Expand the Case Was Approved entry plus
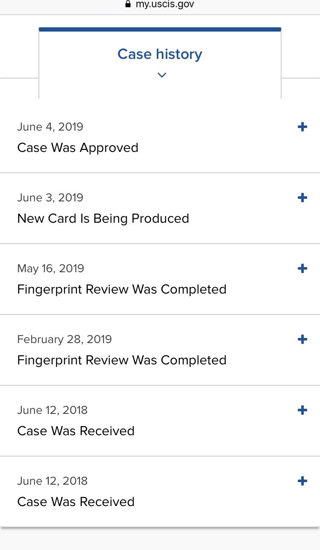This screenshot has height=550, width=320. [x=302, y=127]
